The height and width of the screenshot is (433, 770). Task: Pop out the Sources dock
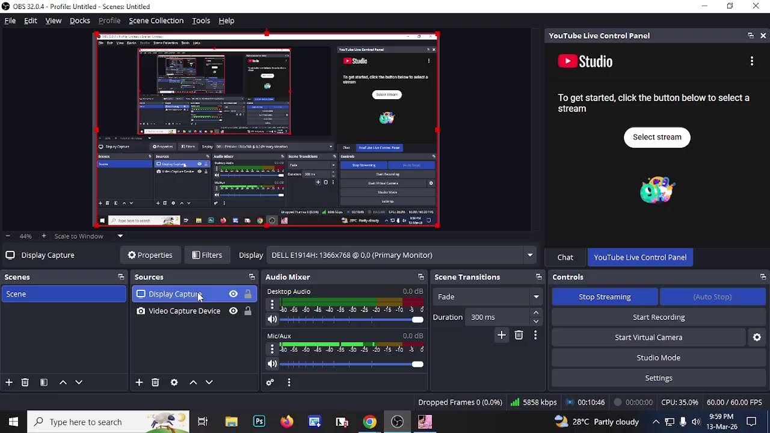point(252,277)
